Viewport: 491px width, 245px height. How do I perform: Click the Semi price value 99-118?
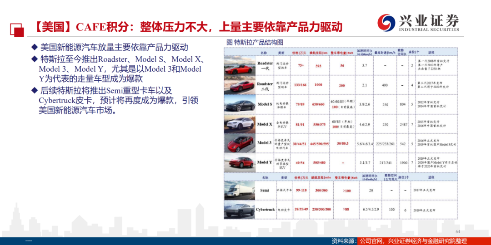pyautogui.click(x=301, y=190)
